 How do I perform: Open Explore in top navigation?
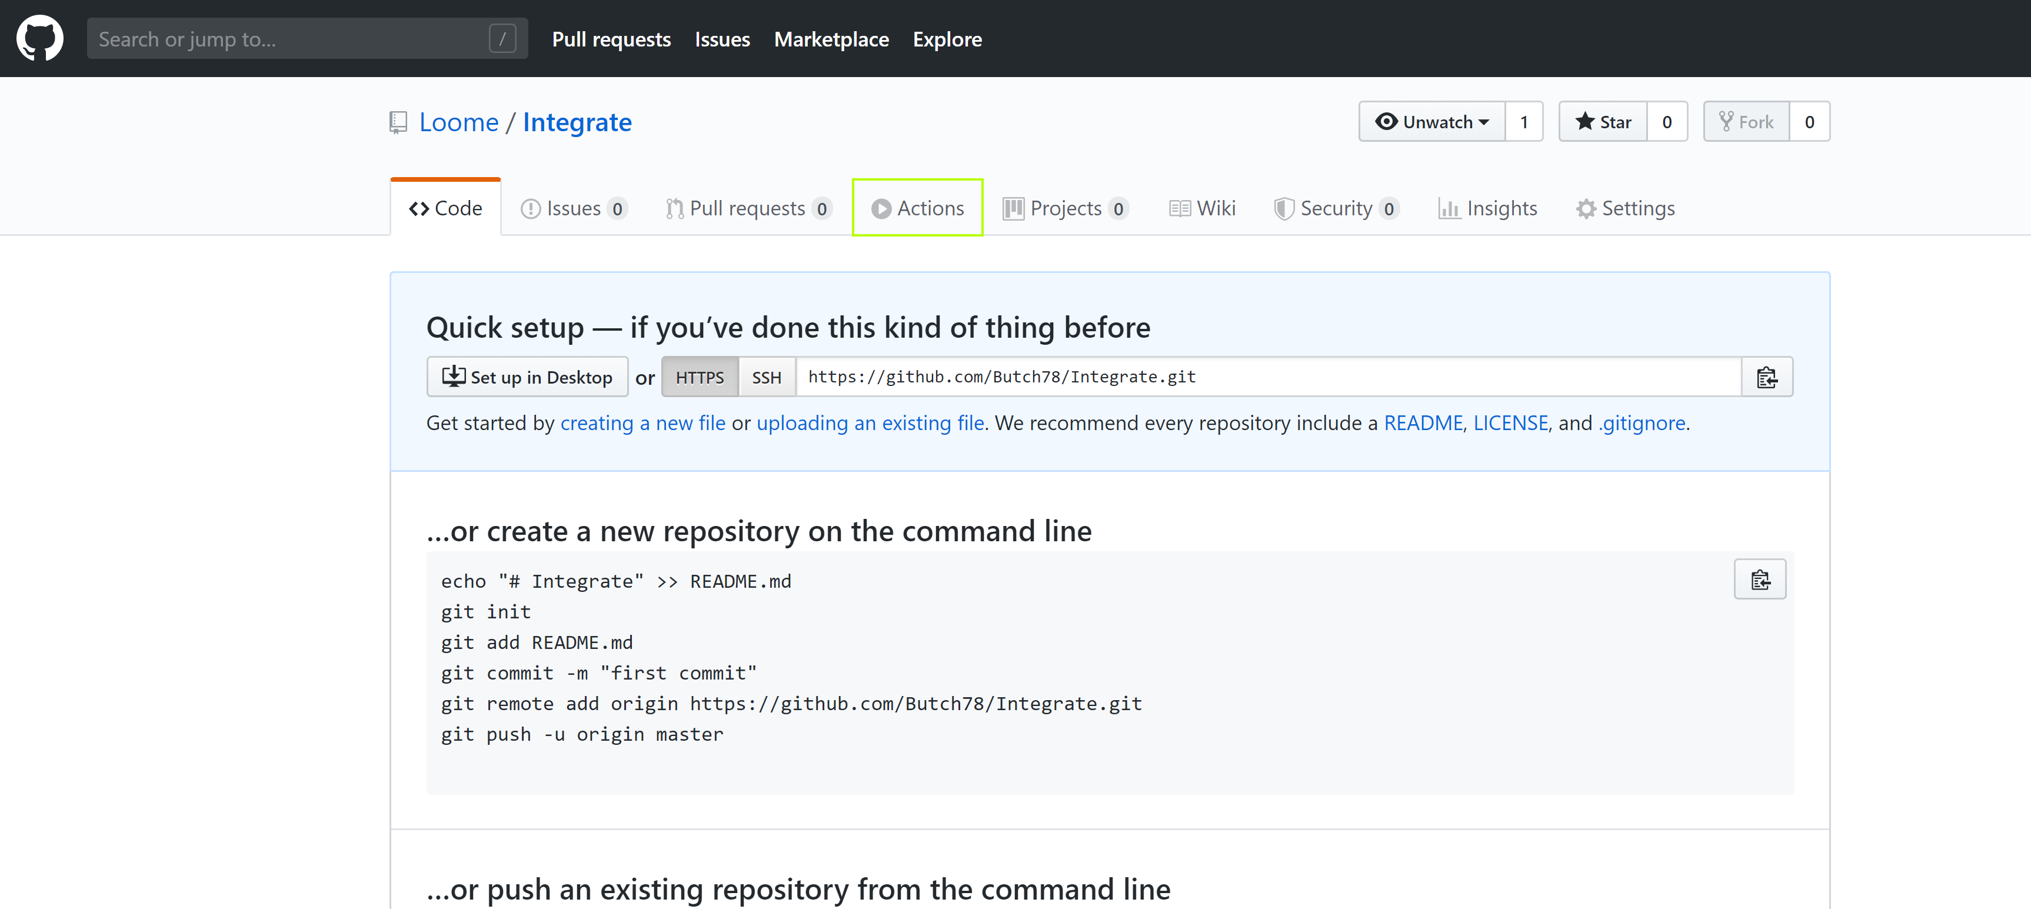click(947, 39)
